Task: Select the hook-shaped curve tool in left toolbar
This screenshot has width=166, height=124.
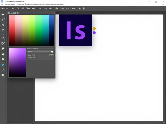Action: tap(3, 30)
